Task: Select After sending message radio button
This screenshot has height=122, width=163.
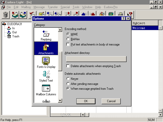Action: coord(68,84)
